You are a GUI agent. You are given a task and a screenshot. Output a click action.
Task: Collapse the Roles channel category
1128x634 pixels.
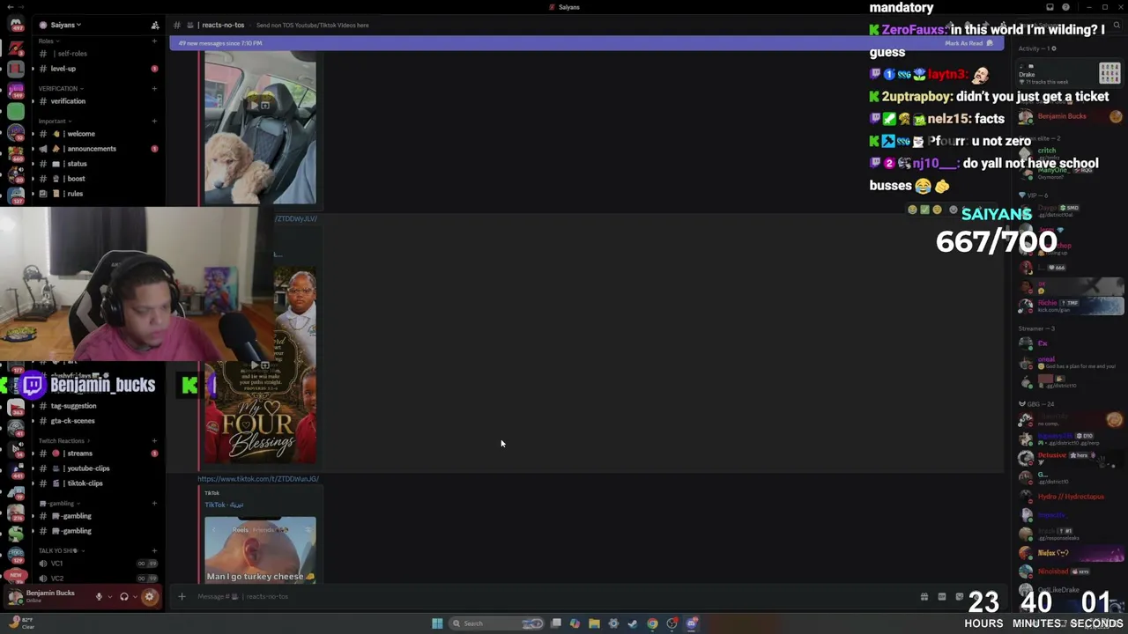48,41
